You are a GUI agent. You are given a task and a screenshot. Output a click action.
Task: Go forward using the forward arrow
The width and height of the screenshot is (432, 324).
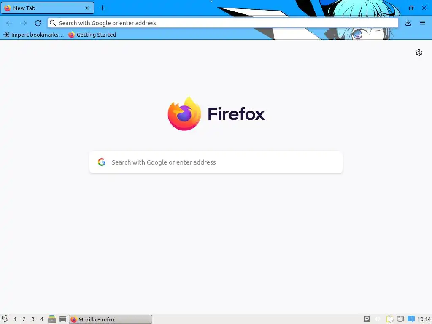24,23
